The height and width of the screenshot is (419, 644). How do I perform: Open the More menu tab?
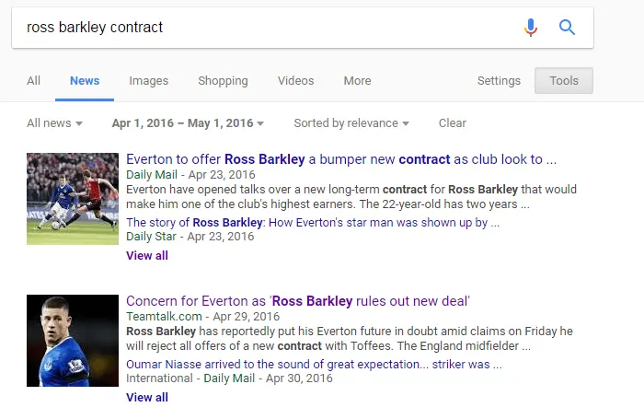357,81
